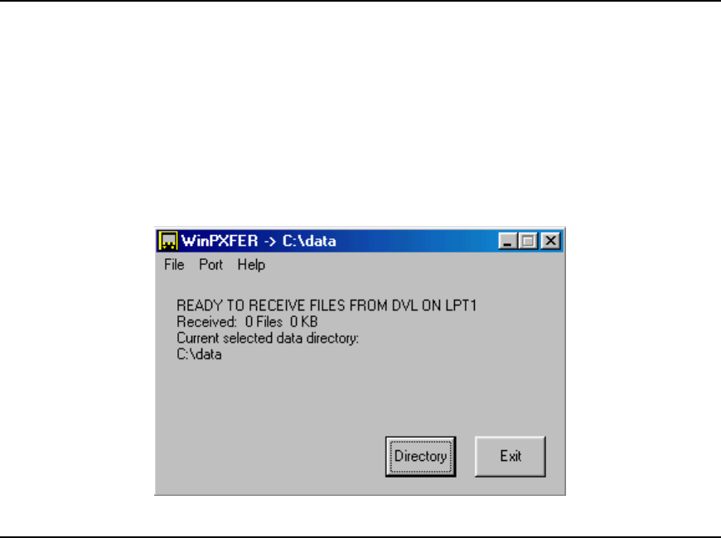
Task: Click the WinPXFER -> C:\data title bar text
Action: tap(259, 241)
